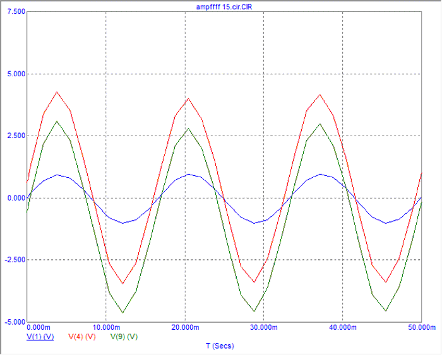442x355 pixels.
Task: Click the plot title ampffff 15.cir.CIR
Action: click(x=224, y=7)
